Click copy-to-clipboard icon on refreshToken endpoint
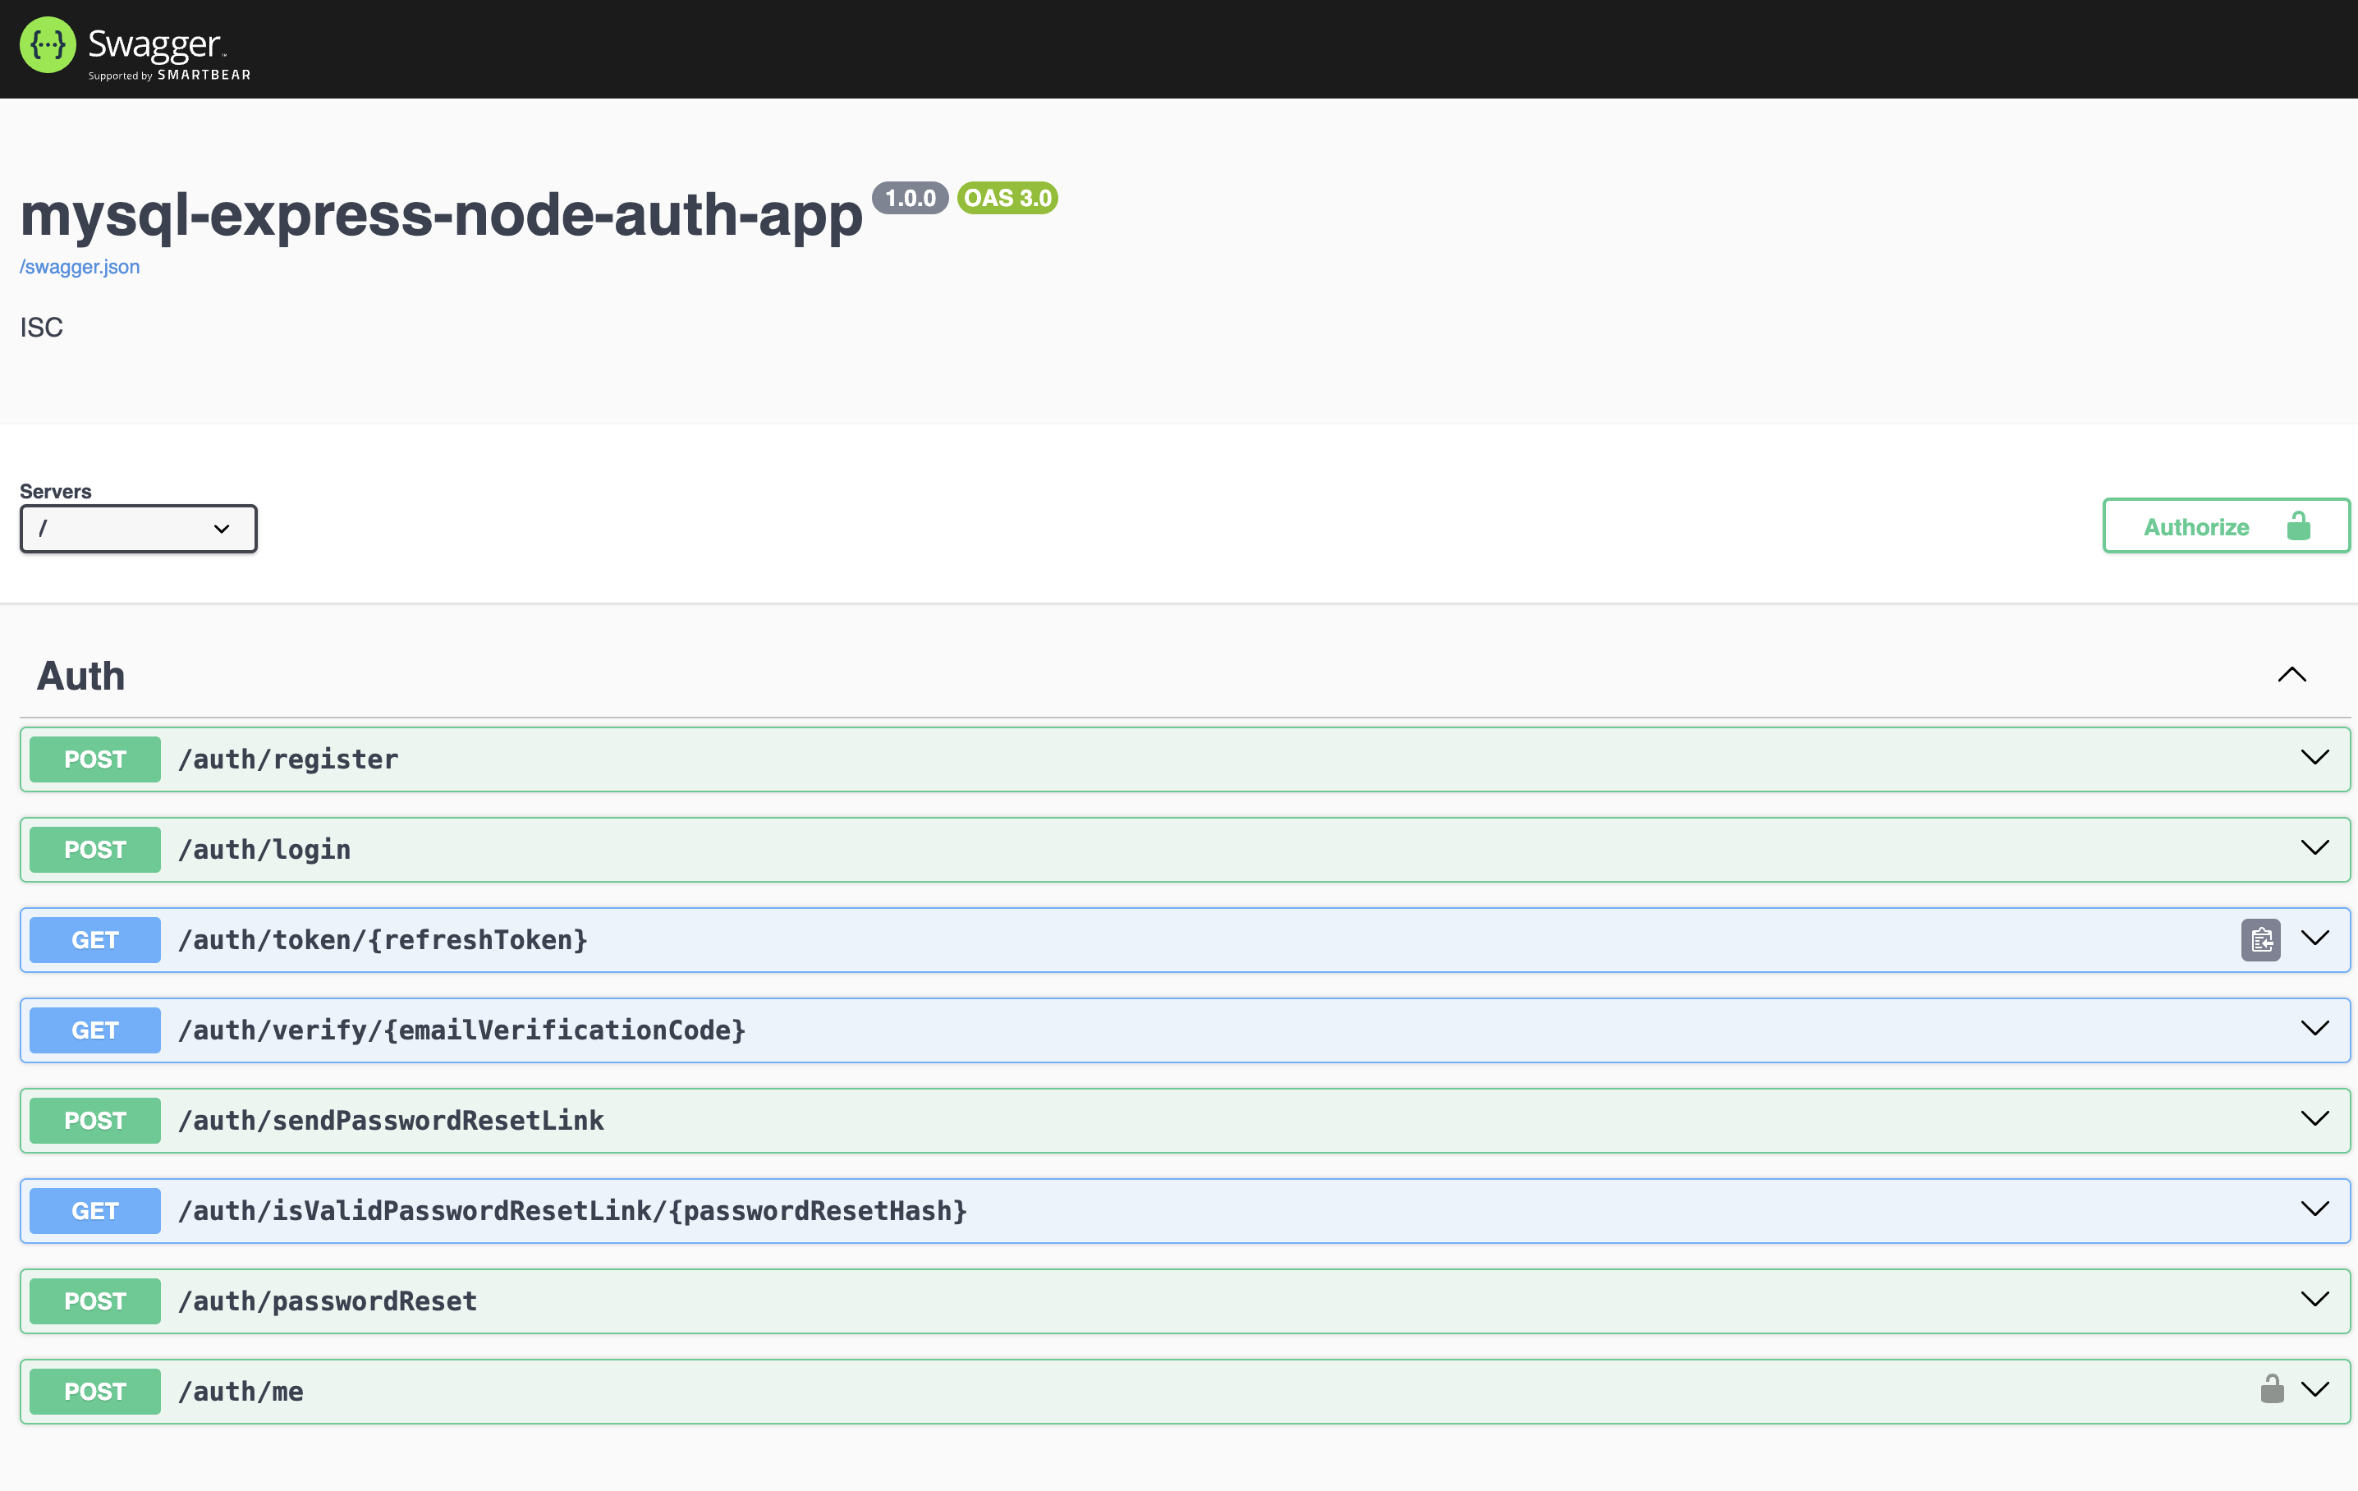The width and height of the screenshot is (2358, 1491). coord(2260,940)
